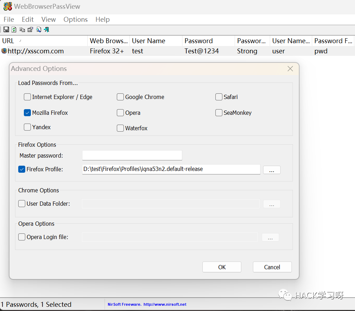355x311 pixels.
Task: Click the Password Strength column header
Action: [253, 41]
